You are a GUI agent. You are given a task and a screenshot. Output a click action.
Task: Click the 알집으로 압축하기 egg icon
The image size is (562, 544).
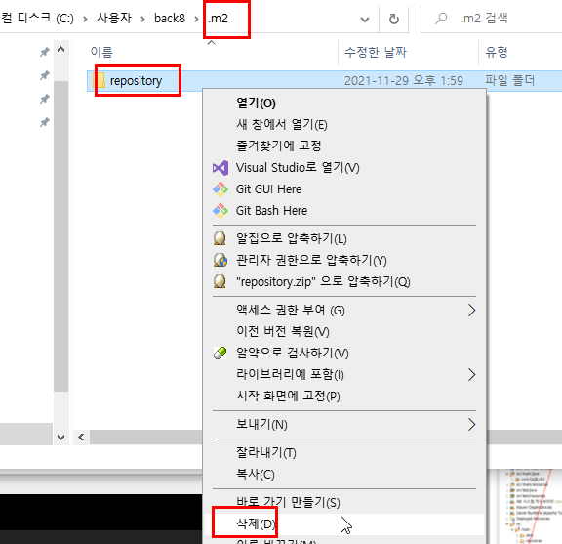220,238
